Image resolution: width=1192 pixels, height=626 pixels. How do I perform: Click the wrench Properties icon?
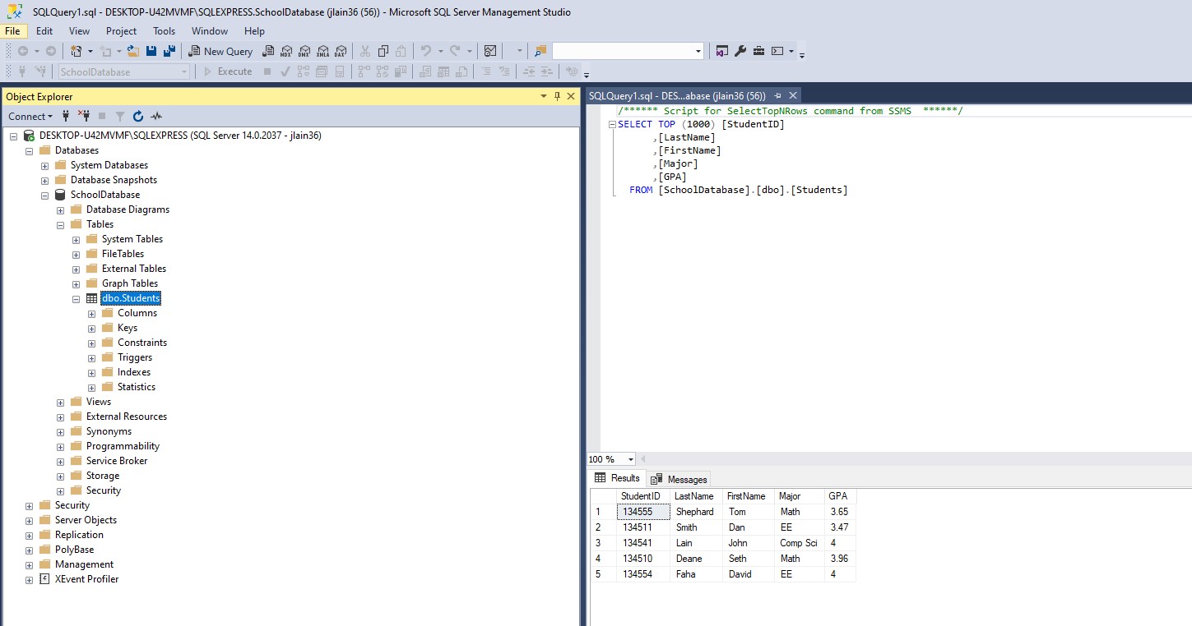[740, 51]
